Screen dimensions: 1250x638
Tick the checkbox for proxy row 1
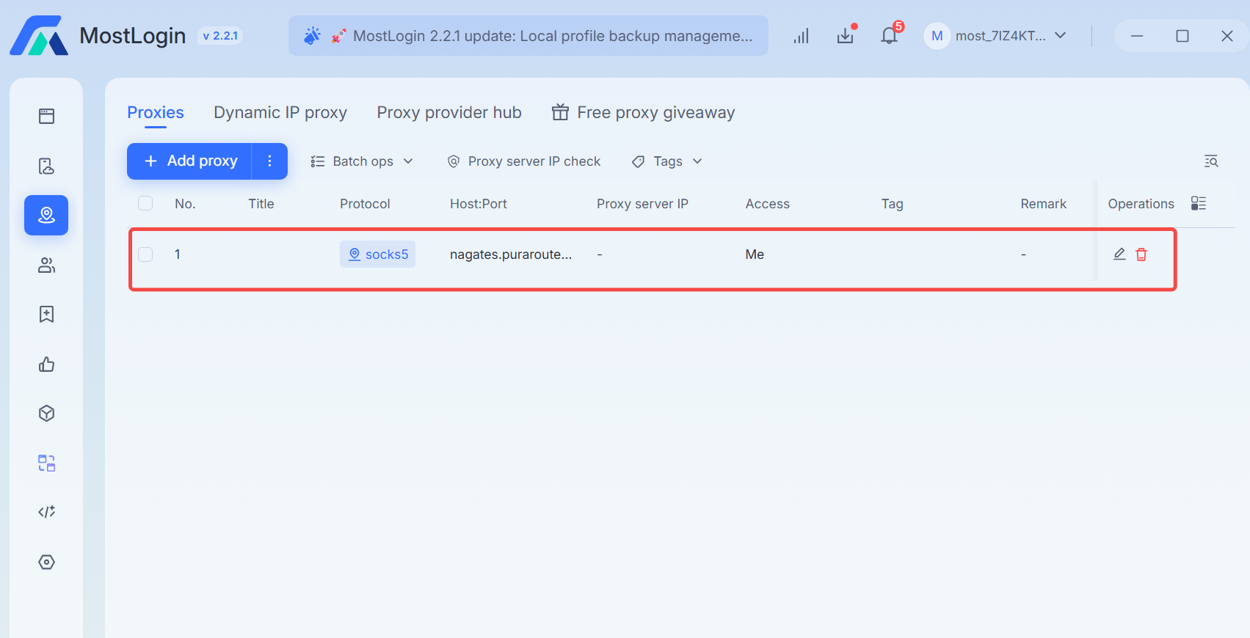click(x=145, y=254)
